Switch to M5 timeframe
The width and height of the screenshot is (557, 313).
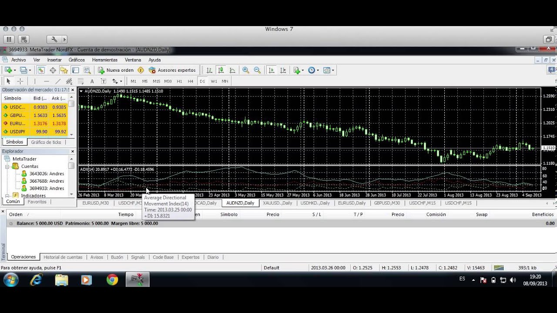click(145, 81)
